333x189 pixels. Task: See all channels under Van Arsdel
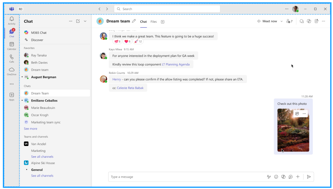[x=42, y=157]
